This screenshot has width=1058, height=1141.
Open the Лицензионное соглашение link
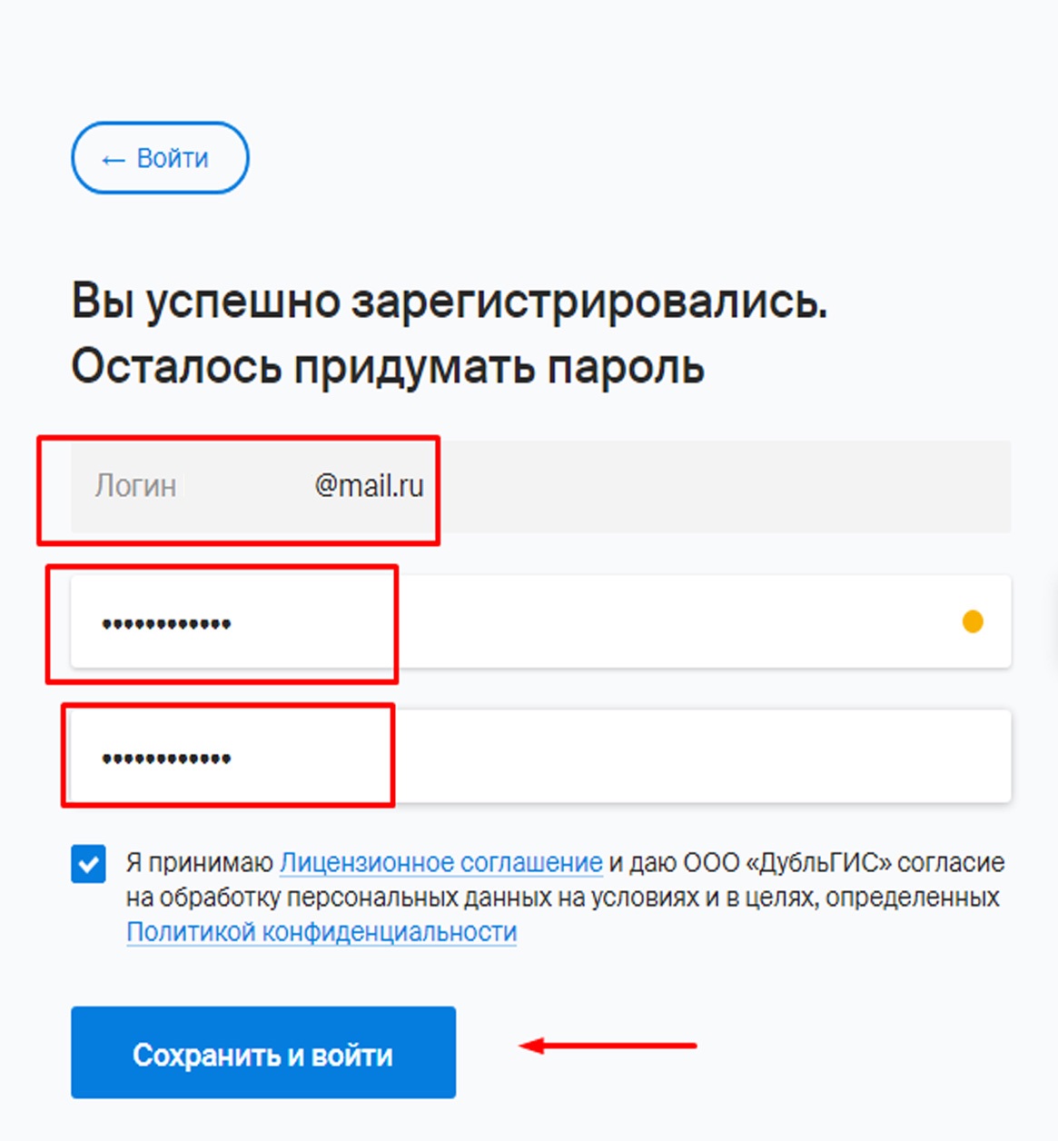click(440, 862)
